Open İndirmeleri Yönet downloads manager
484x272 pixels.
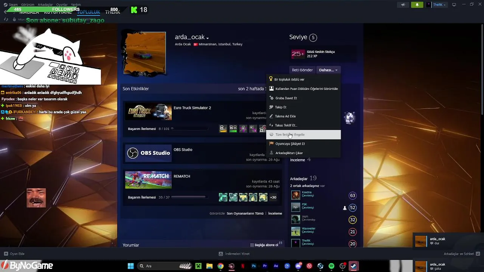click(234, 254)
